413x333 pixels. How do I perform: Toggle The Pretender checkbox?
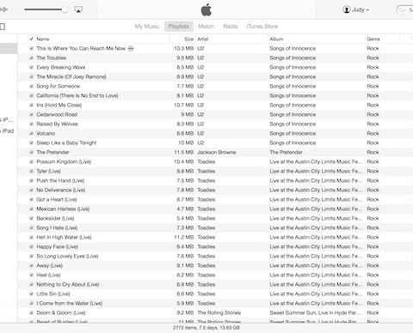click(32, 153)
